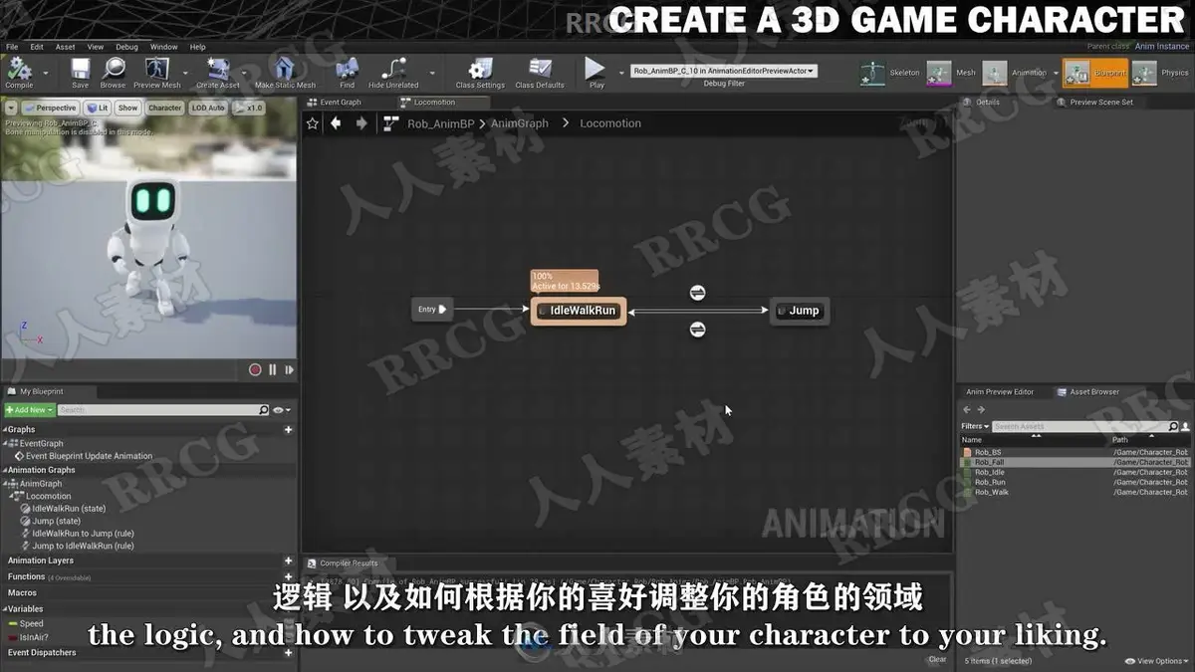
Task: Toggle Lit view mode in viewport
Action: (97, 108)
